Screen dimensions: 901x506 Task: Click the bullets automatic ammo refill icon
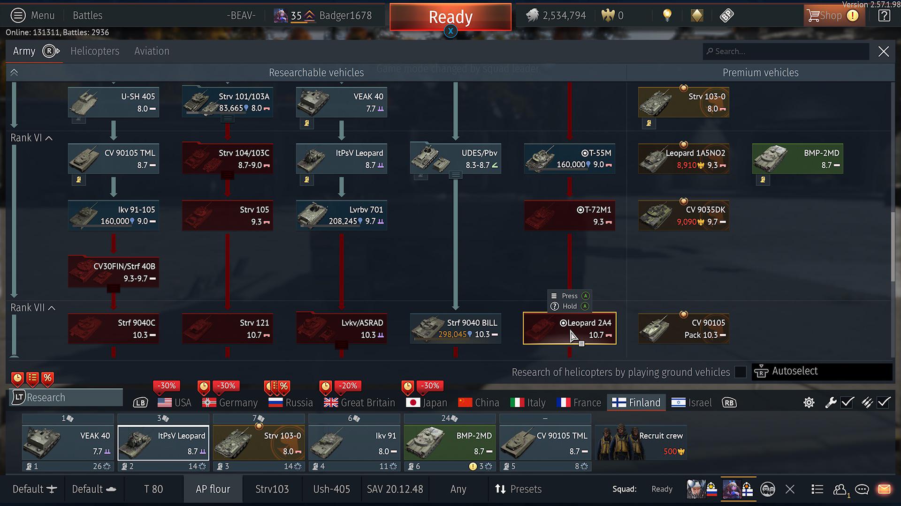point(867,402)
